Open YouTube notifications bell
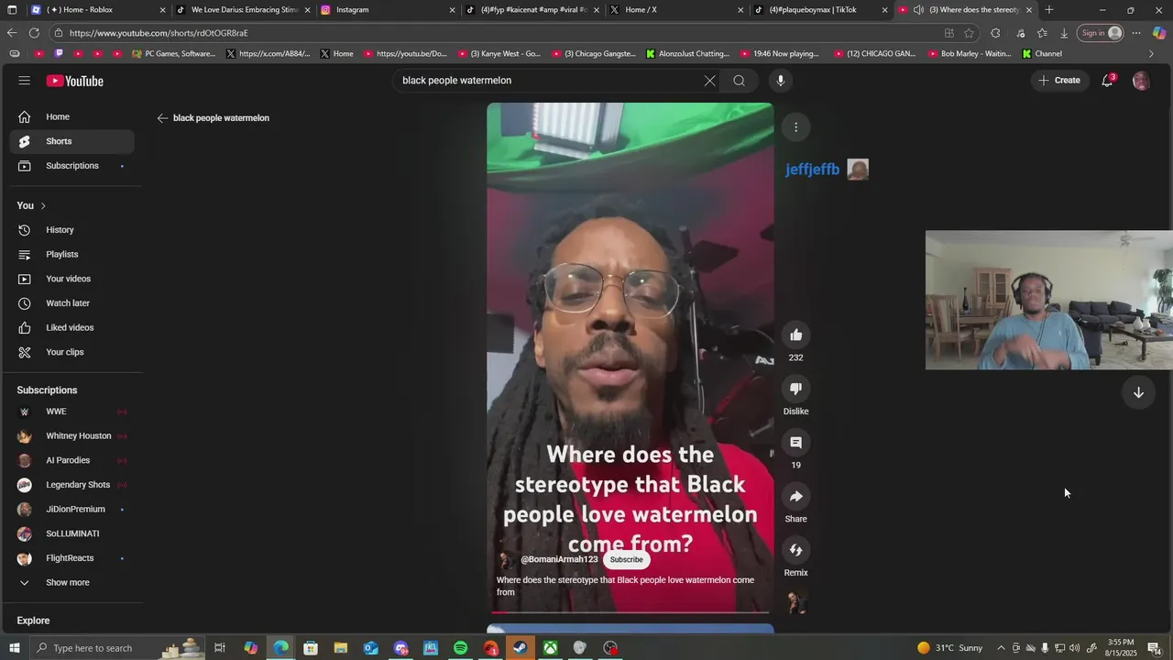 (x=1107, y=81)
